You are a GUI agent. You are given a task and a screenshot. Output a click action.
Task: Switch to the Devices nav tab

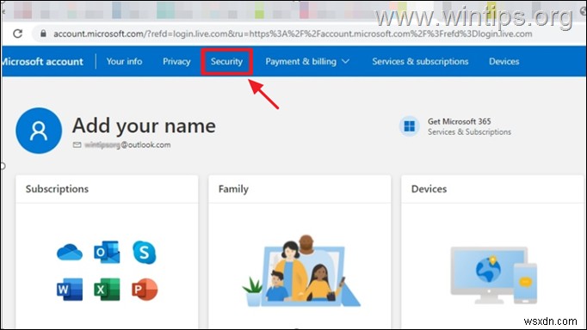(x=504, y=61)
